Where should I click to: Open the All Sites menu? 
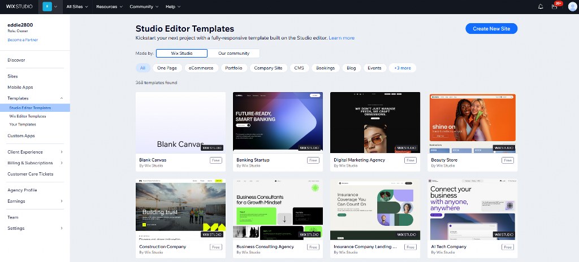[x=77, y=7]
